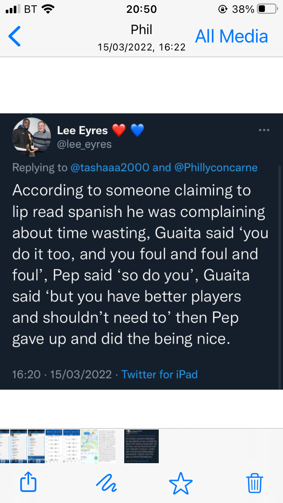The image size is (283, 503).
Task: Tap the battery indicator in status bar
Action: click(x=267, y=9)
